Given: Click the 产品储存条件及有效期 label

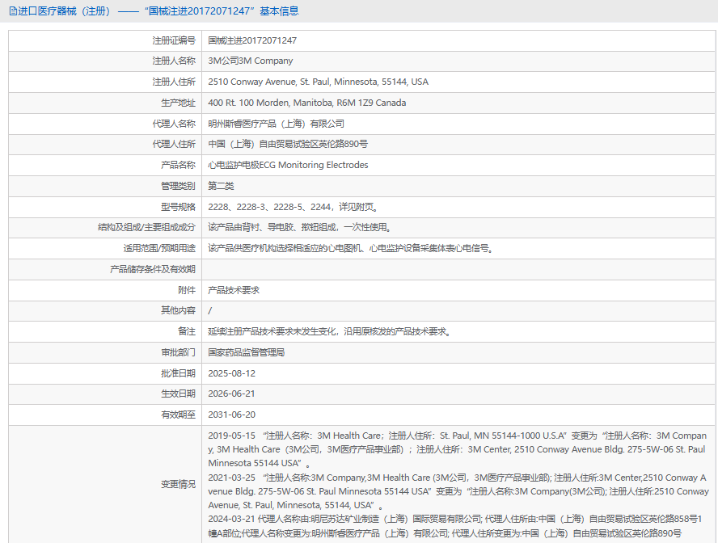Looking at the screenshot, I should point(153,269).
